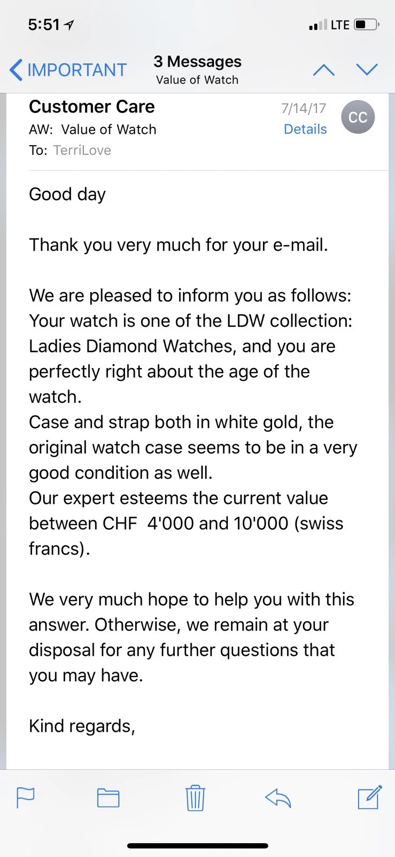Tap the flag icon in bottom toolbar
Viewport: 395px width, 857px height.
point(26,798)
